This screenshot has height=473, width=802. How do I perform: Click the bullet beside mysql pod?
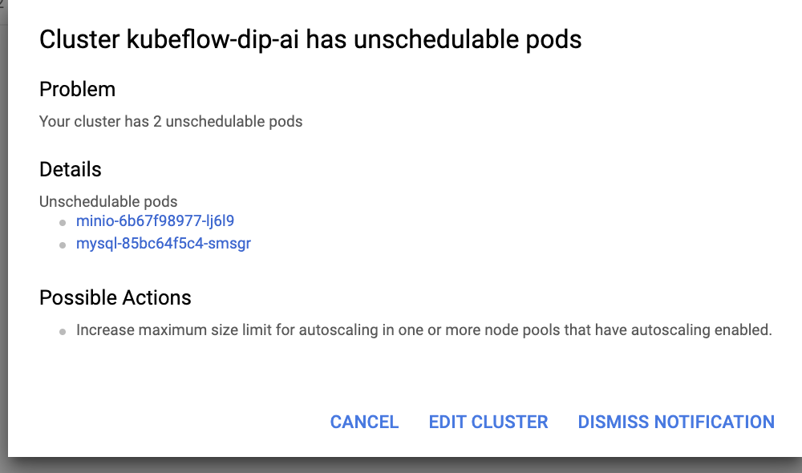pyautogui.click(x=62, y=244)
